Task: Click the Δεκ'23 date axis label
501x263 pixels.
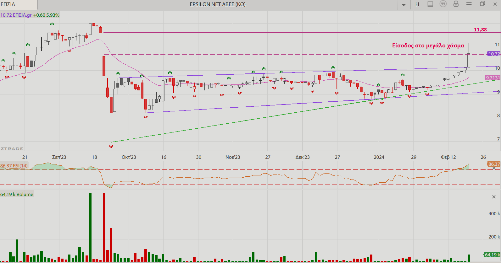Action: (303, 157)
